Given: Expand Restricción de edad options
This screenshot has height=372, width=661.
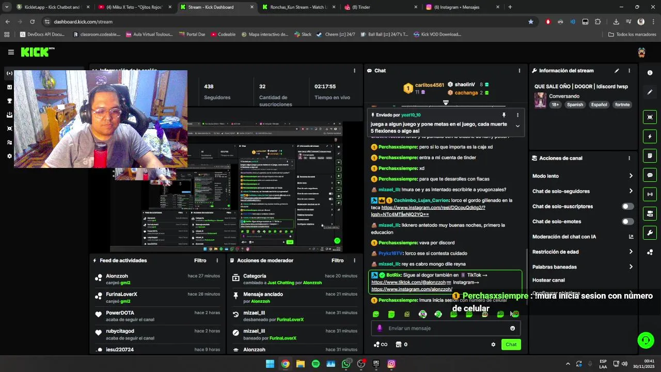Looking at the screenshot, I should click(x=631, y=252).
